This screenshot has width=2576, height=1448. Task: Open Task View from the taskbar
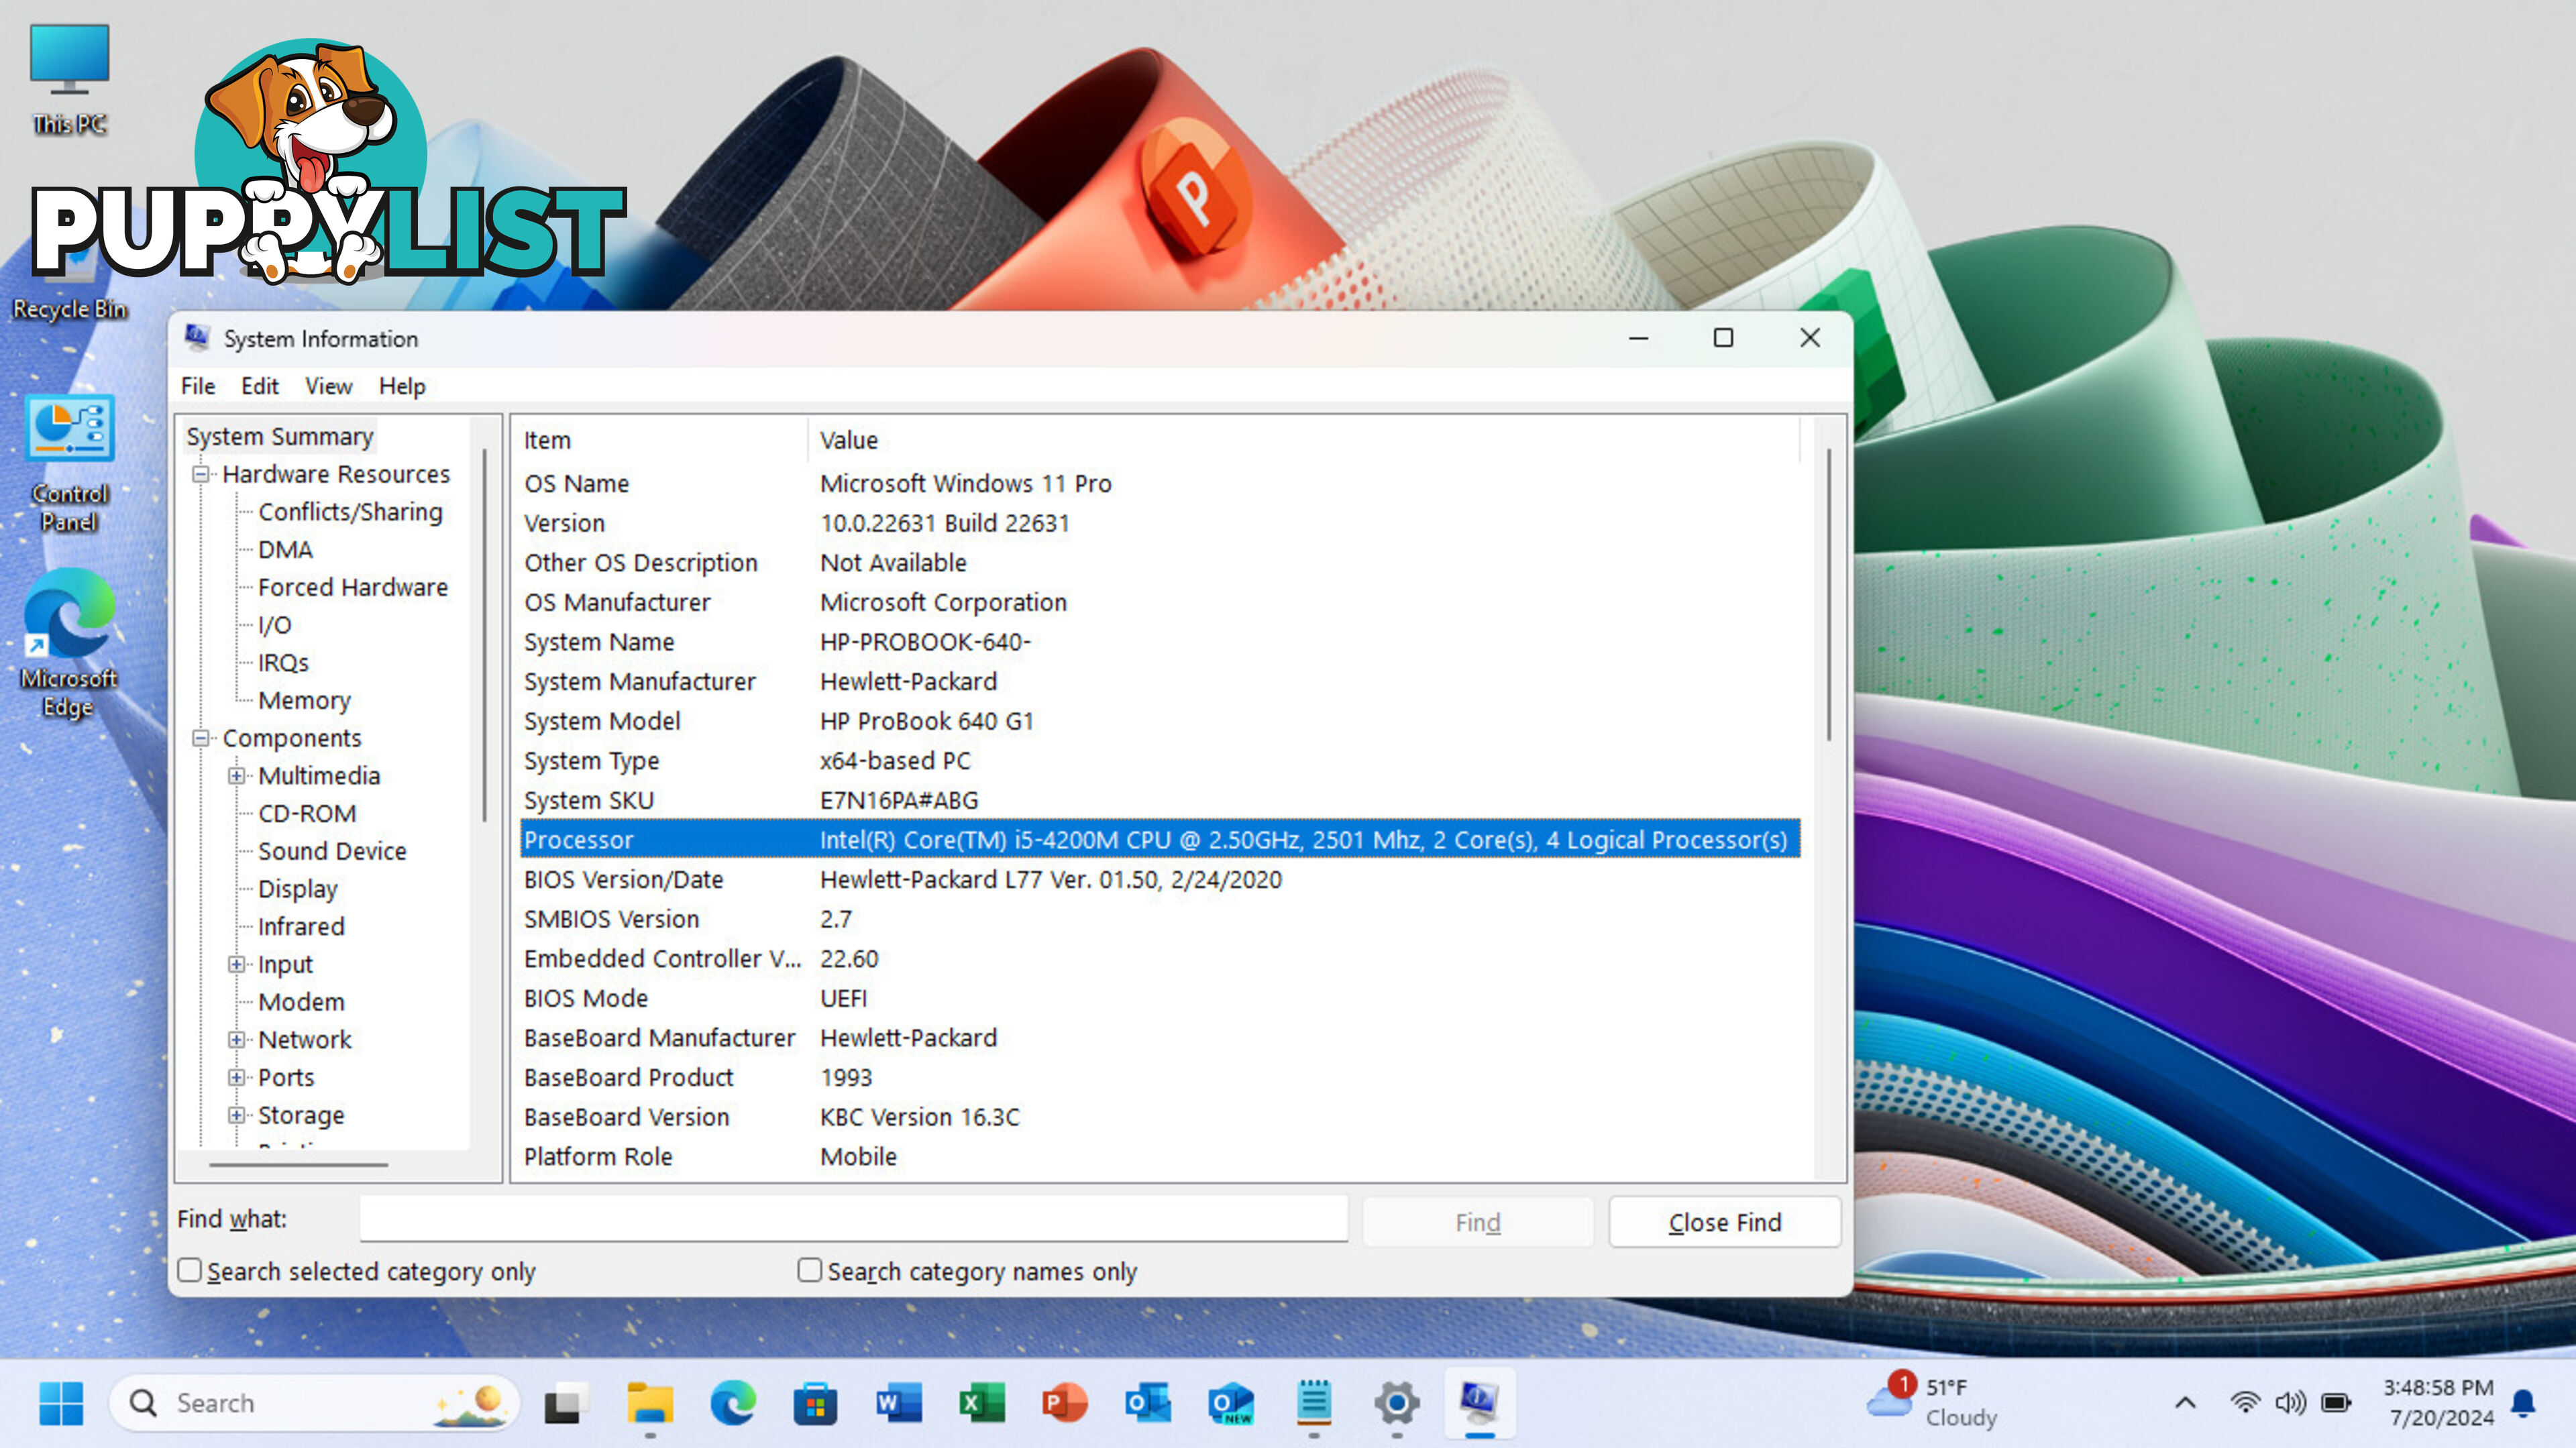point(566,1403)
